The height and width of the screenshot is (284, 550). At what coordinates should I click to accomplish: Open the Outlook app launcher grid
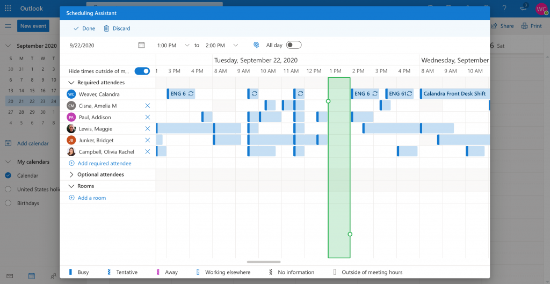[8, 9]
